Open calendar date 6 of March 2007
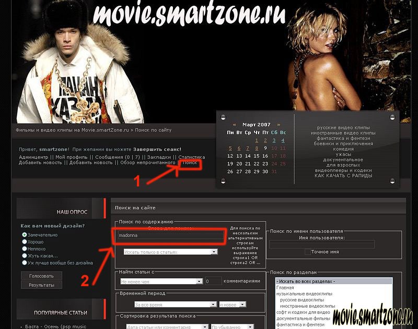The width and height of the screenshot is (418, 329). click(239, 148)
